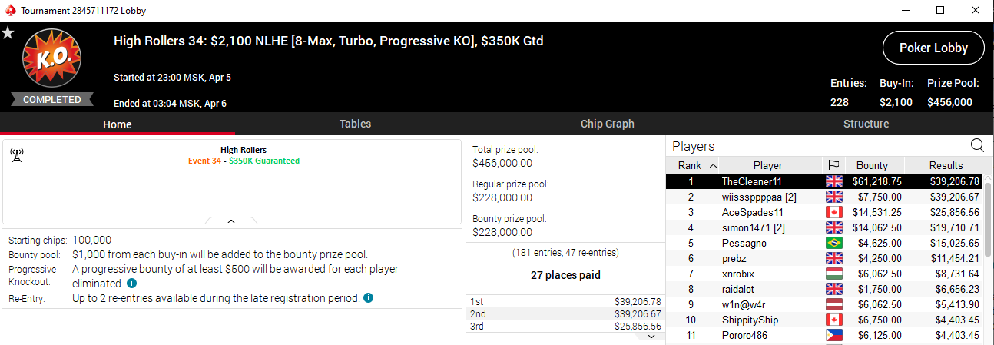The image size is (994, 345).
Task: Click the K.O. tournament badge
Action: [x=51, y=61]
